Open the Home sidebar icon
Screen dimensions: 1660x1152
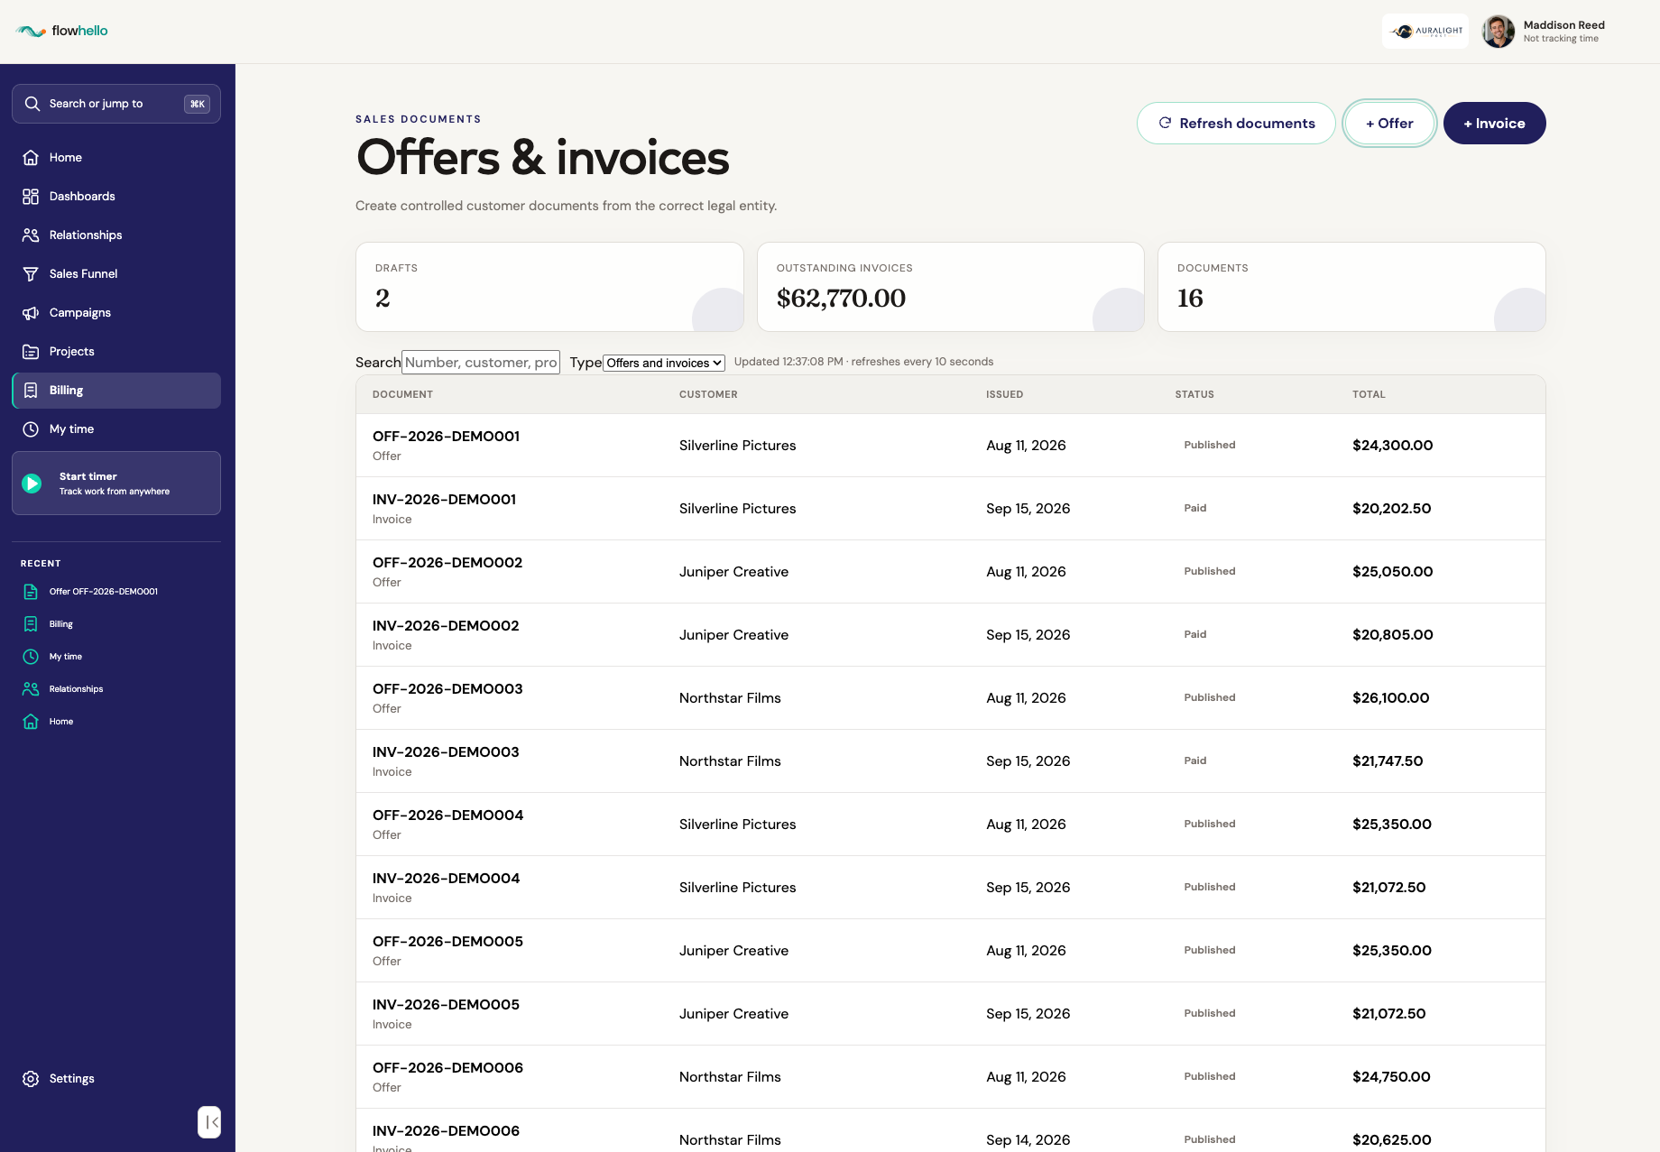31,158
